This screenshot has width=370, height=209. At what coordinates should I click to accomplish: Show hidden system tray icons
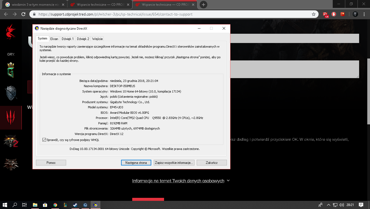coord(329,205)
